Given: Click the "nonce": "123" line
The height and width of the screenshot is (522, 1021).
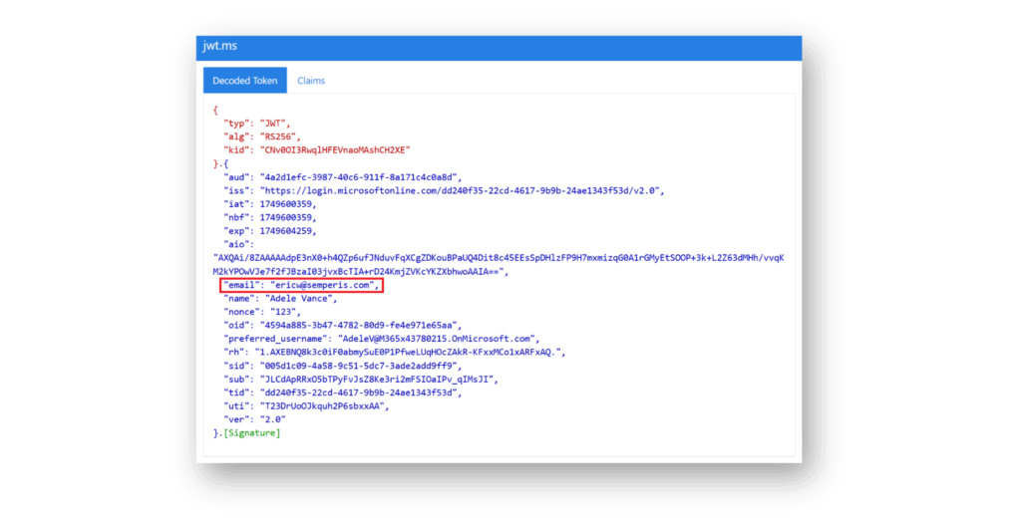Looking at the screenshot, I should pyautogui.click(x=262, y=312).
